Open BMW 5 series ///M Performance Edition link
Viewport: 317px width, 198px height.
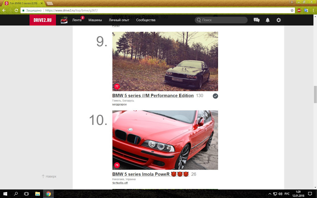click(153, 96)
